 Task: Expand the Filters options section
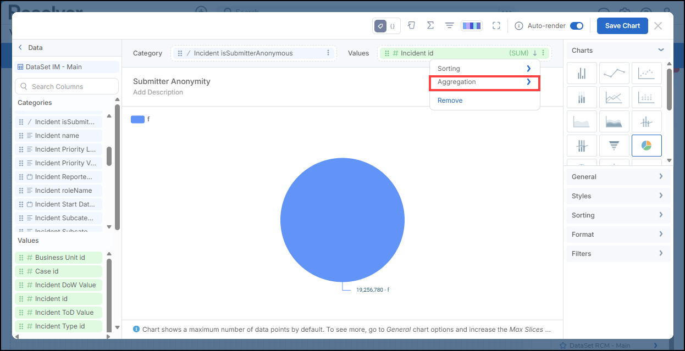[618, 254]
